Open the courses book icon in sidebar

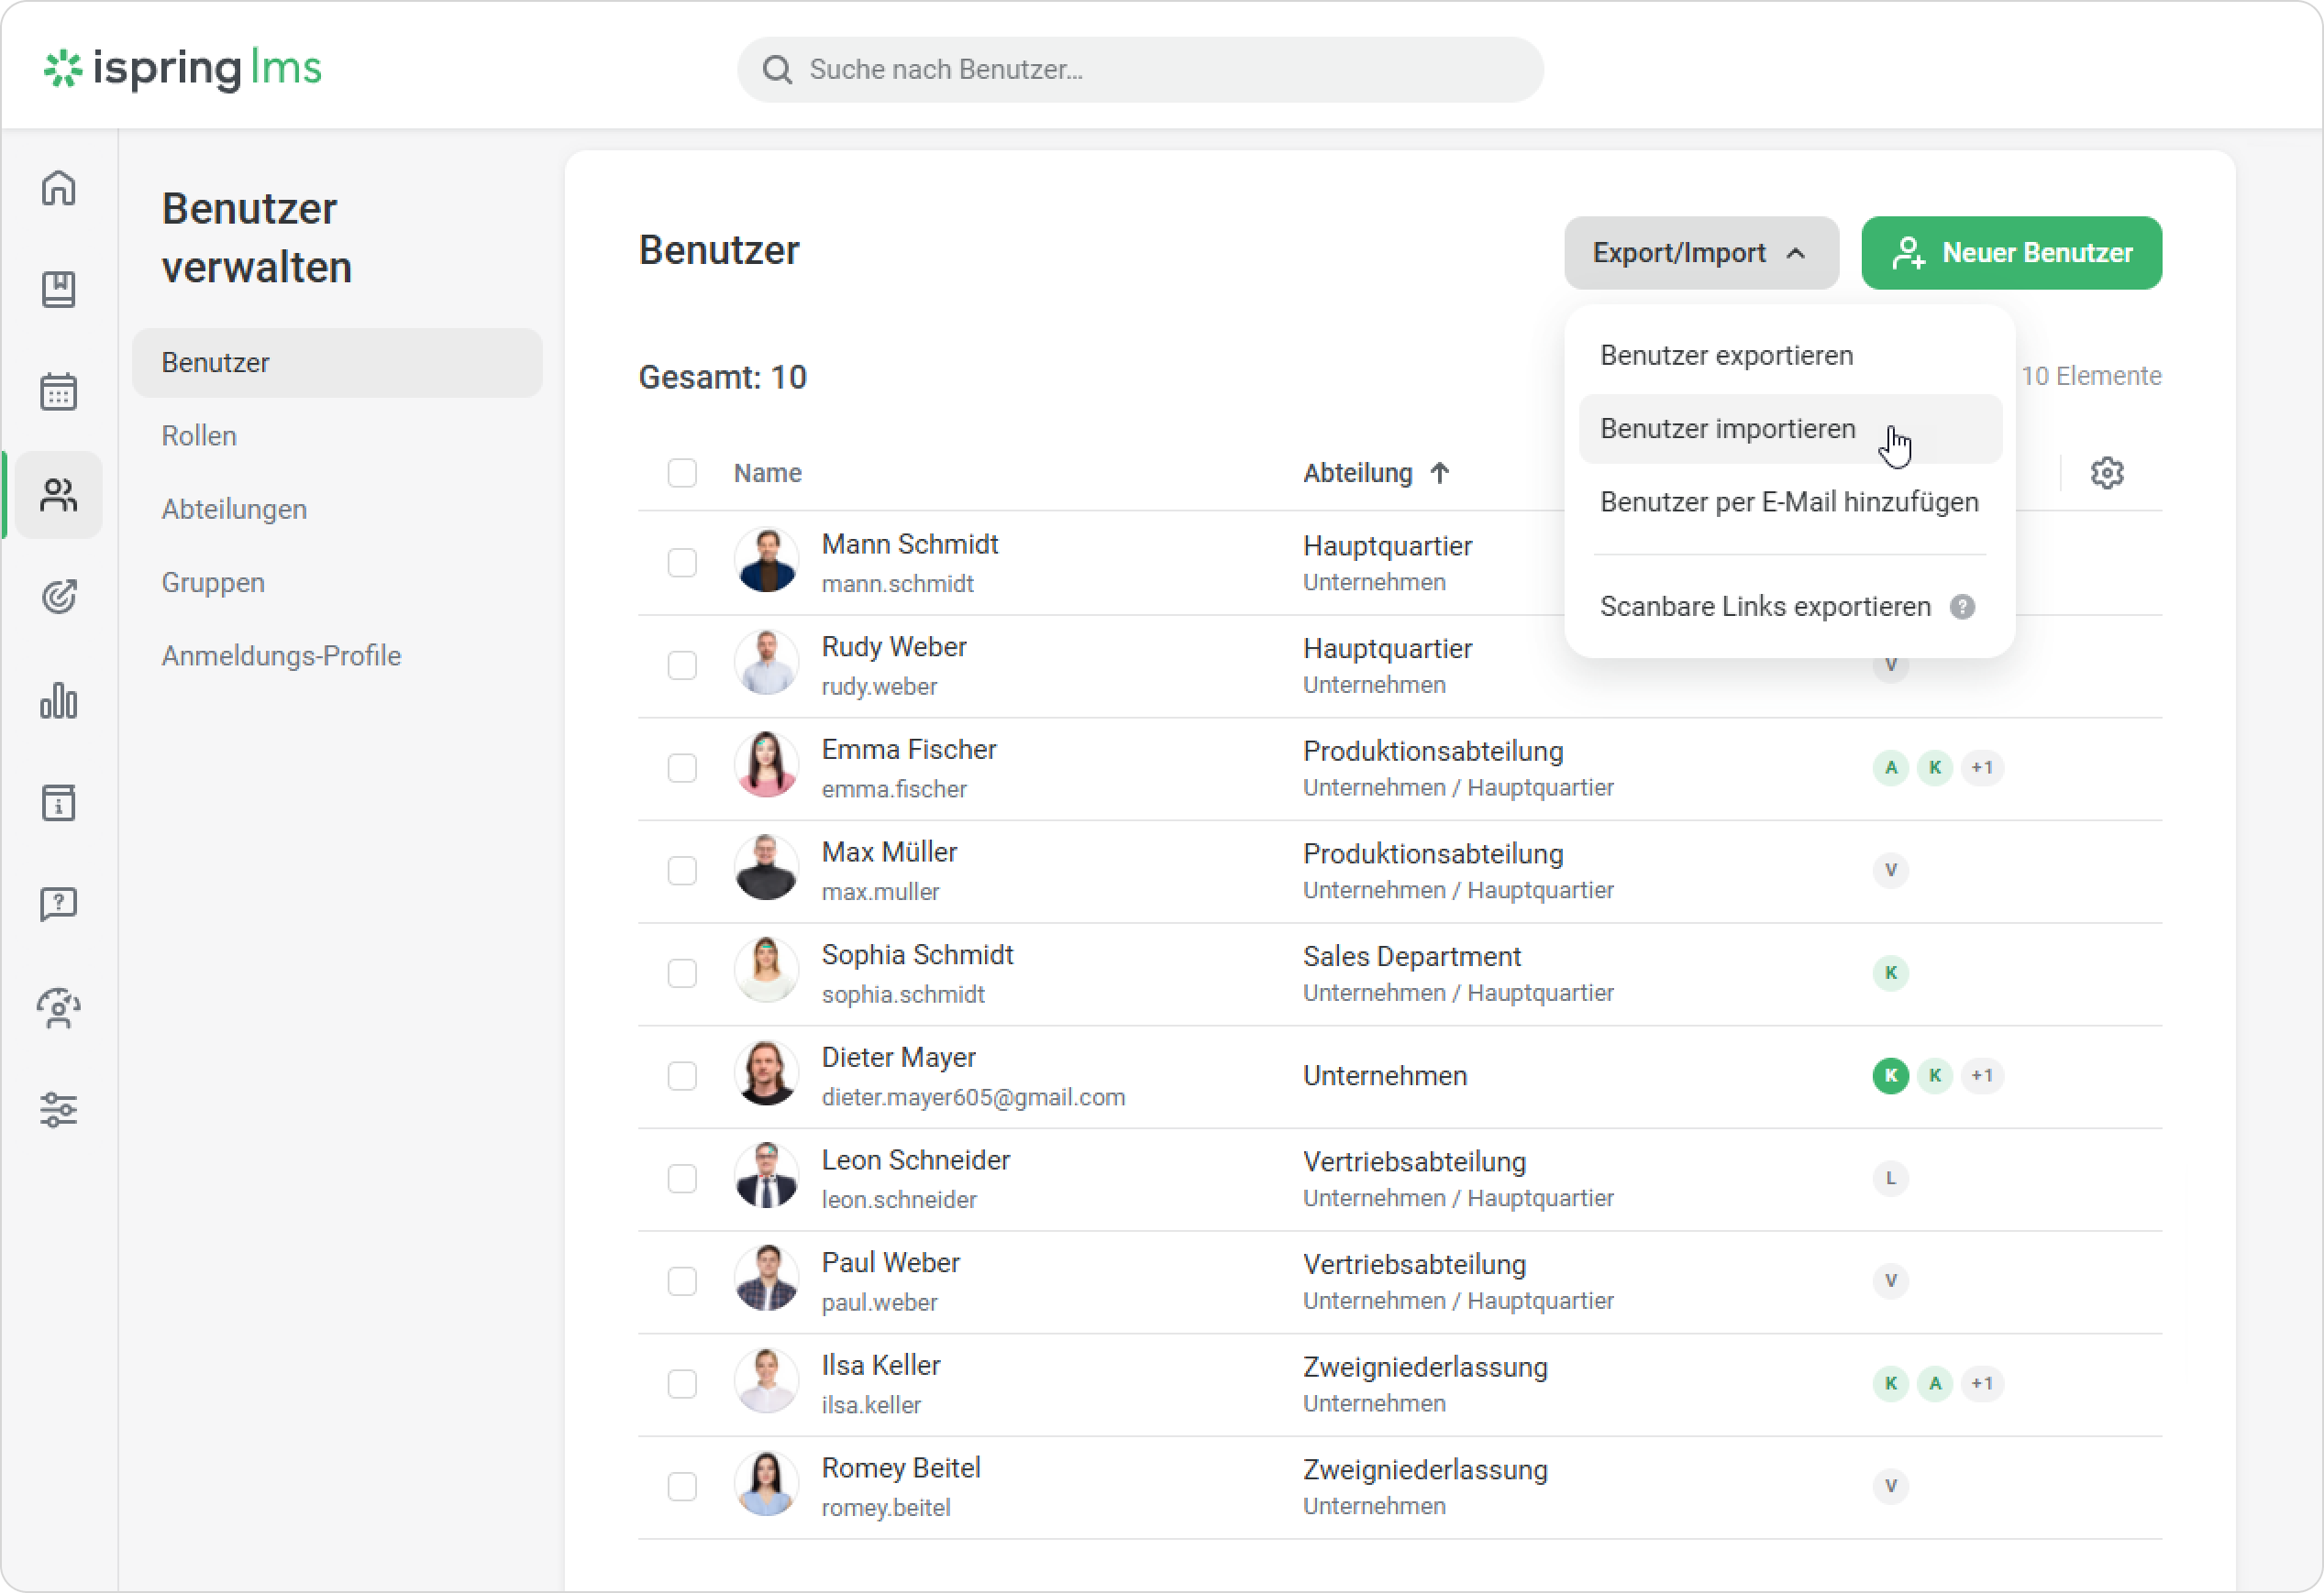tap(58, 290)
